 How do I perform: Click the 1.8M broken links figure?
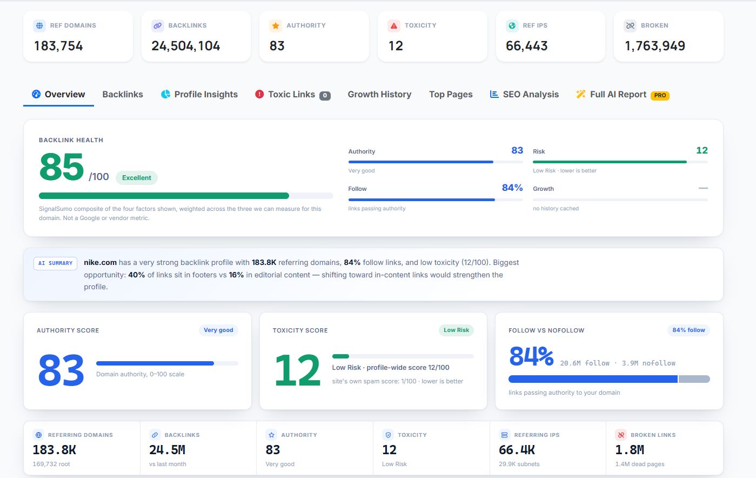point(630,450)
